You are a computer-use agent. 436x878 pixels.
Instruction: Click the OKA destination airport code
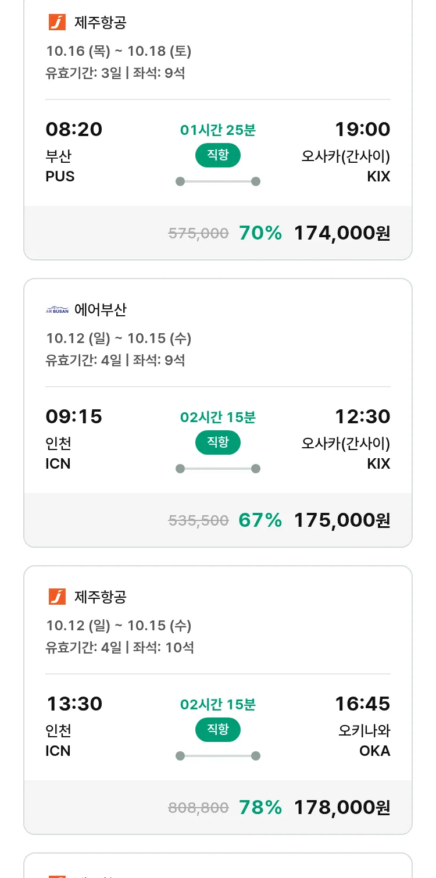click(374, 751)
